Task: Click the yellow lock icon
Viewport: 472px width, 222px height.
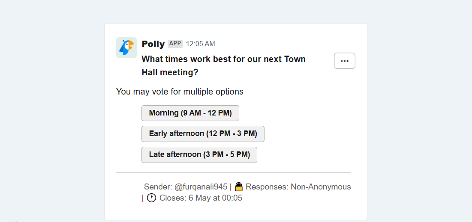Action: tap(239, 186)
